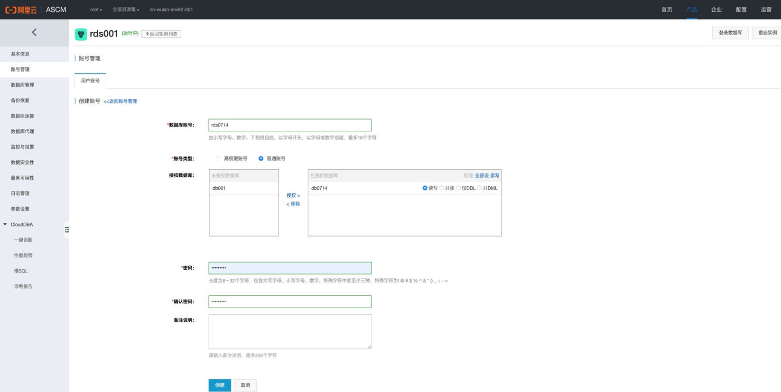The width and height of the screenshot is (781, 392).
Task: Set db0714 permission to DML only
Action: (479, 188)
